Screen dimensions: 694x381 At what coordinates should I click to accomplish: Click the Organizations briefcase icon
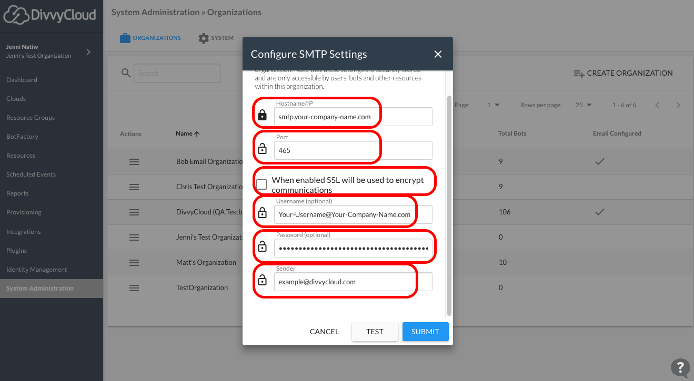coord(125,38)
